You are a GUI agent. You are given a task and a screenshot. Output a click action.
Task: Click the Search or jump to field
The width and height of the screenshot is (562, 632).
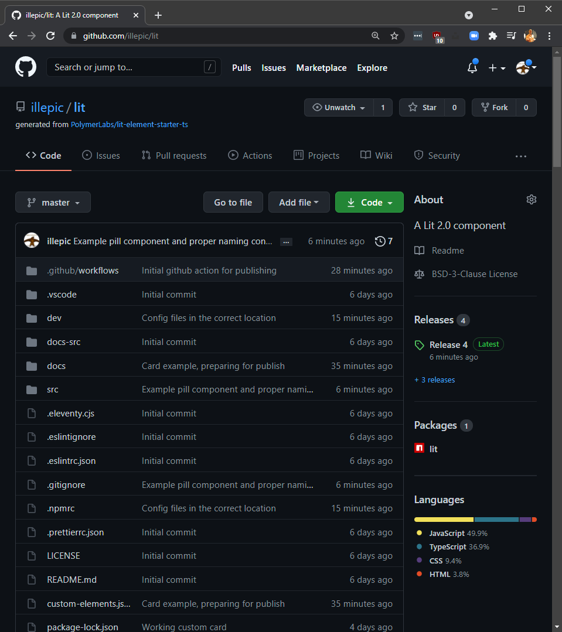[134, 67]
